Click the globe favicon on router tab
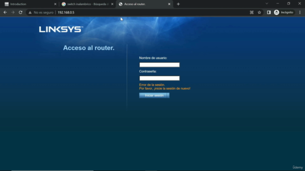The image size is (305, 171). point(121,4)
